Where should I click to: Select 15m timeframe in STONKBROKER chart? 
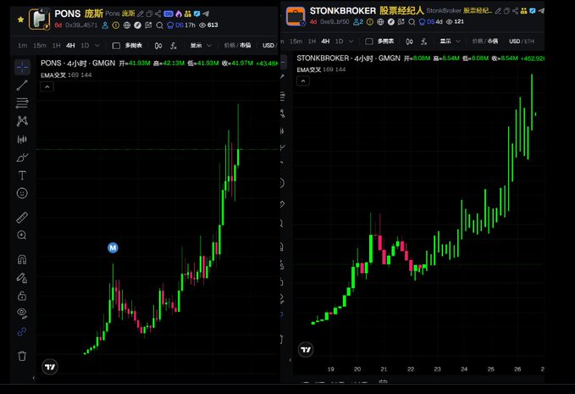(296, 42)
